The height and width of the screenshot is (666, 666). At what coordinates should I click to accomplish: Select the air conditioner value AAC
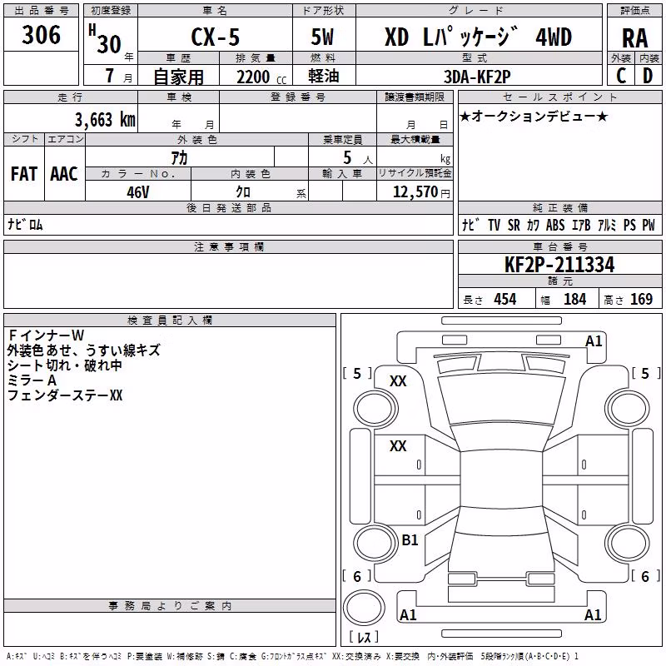(64, 174)
